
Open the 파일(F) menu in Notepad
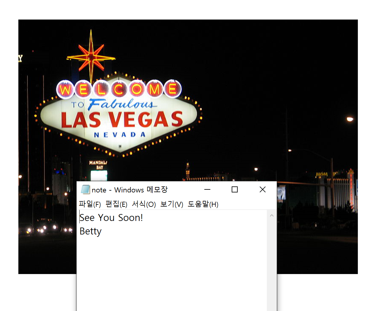point(90,204)
